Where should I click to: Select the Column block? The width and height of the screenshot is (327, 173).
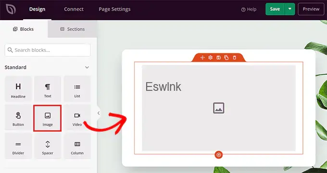pyautogui.click(x=77, y=146)
